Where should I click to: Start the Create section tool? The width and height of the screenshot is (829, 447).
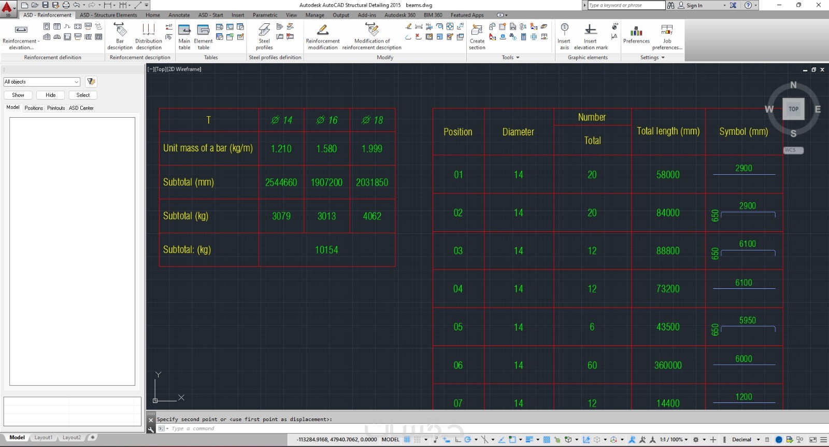477,36
